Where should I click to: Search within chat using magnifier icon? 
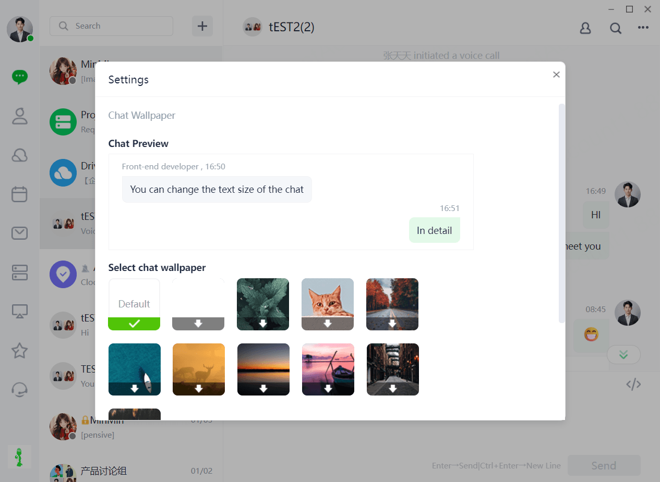coord(616,28)
